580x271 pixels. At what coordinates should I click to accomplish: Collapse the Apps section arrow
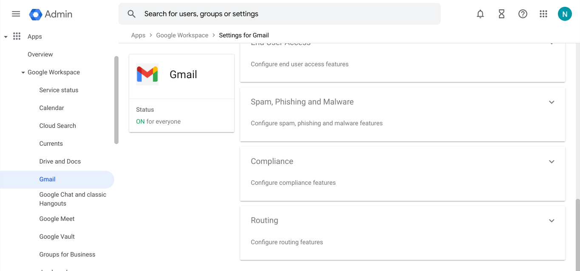pyautogui.click(x=6, y=37)
